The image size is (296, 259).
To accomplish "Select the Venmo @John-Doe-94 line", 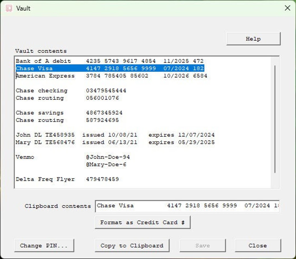I will [82, 157].
